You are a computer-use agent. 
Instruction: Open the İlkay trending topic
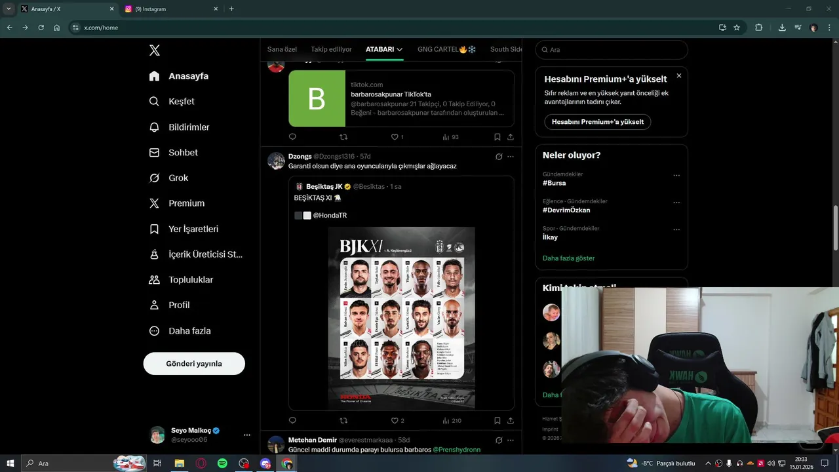tap(550, 237)
